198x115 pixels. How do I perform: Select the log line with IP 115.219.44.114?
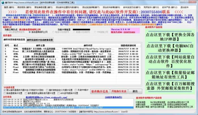click(68, 103)
